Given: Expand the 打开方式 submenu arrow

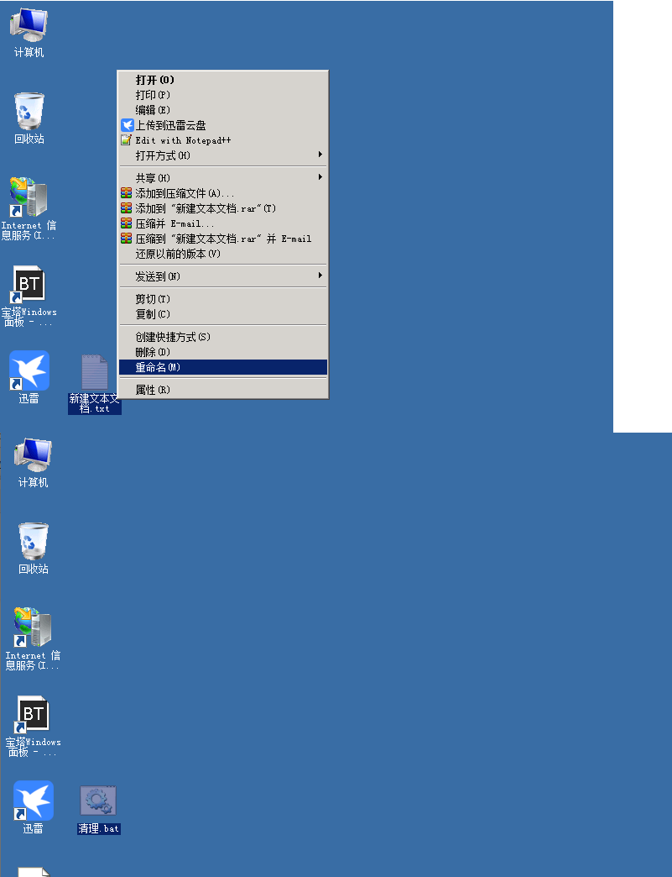Looking at the screenshot, I should pos(320,155).
